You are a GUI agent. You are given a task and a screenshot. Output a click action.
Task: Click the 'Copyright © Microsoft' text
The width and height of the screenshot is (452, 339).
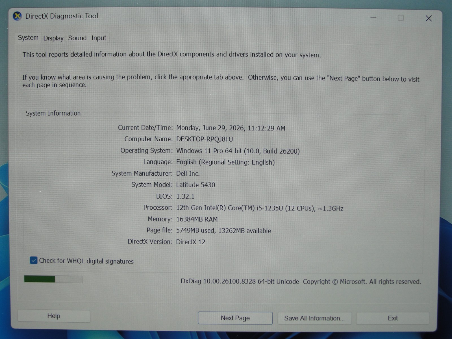point(335,282)
